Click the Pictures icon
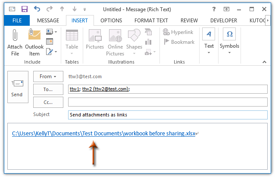275x177 pixels. [95, 36]
